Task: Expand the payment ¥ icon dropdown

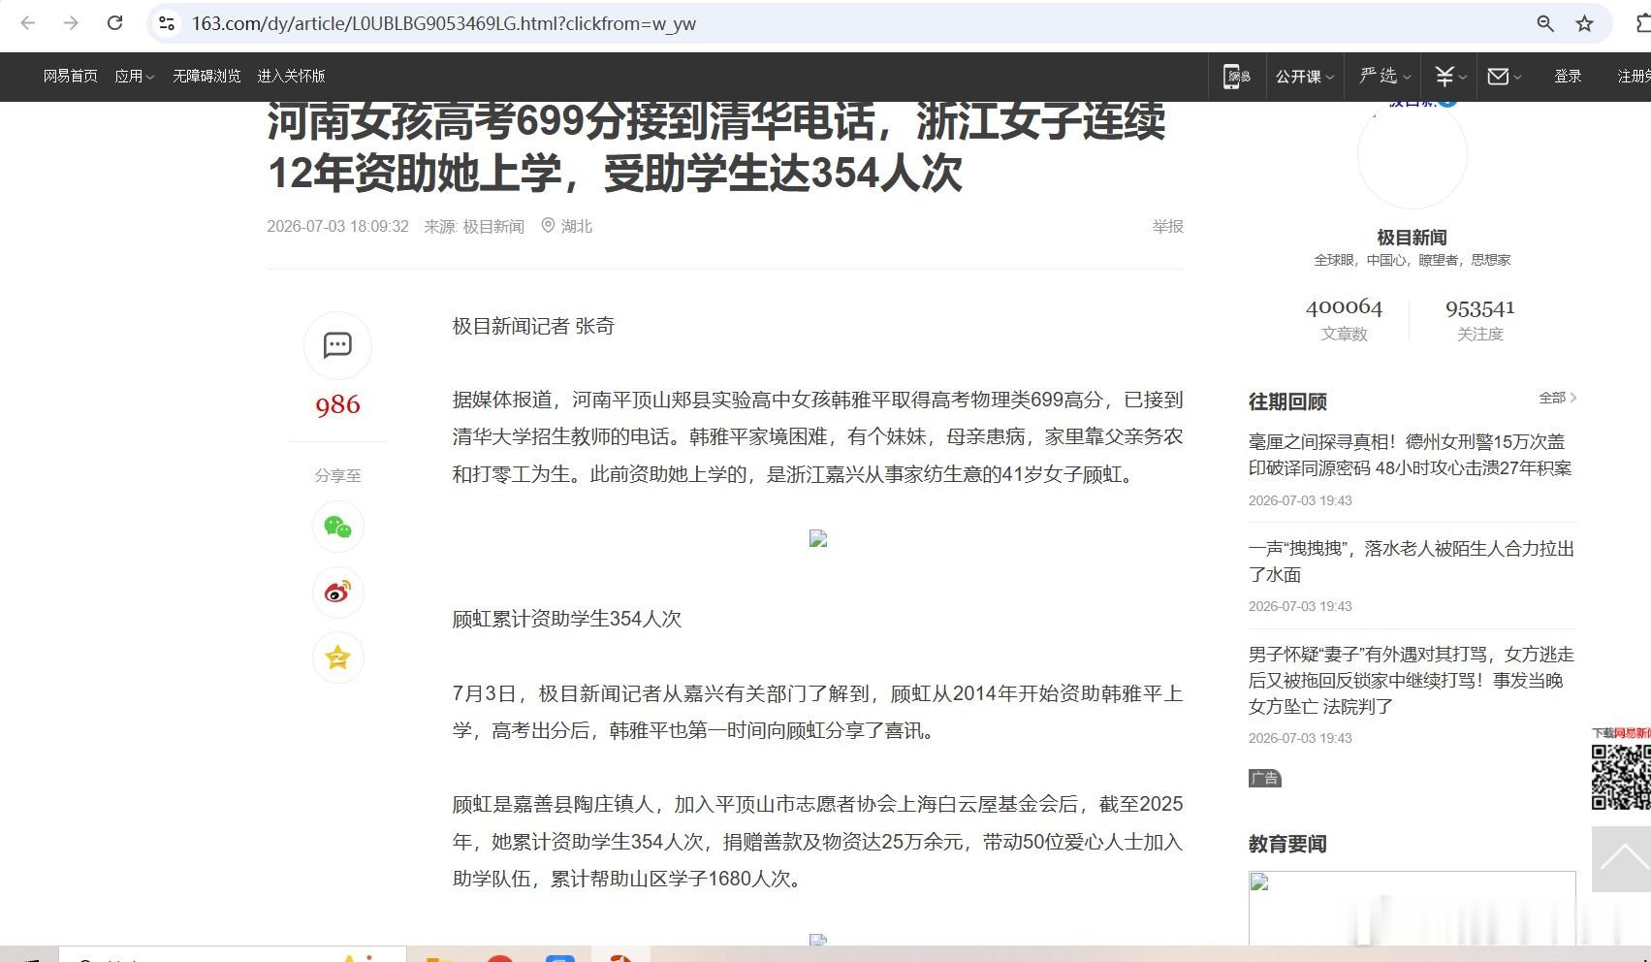Action: coord(1450,77)
